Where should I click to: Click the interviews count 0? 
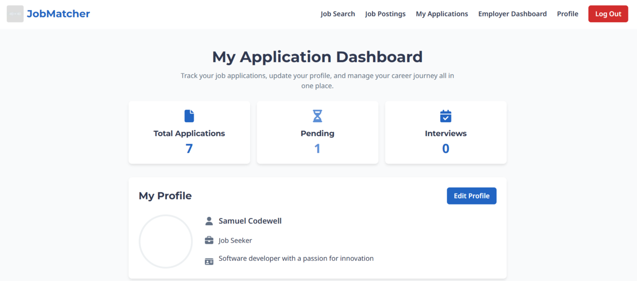coord(446,149)
